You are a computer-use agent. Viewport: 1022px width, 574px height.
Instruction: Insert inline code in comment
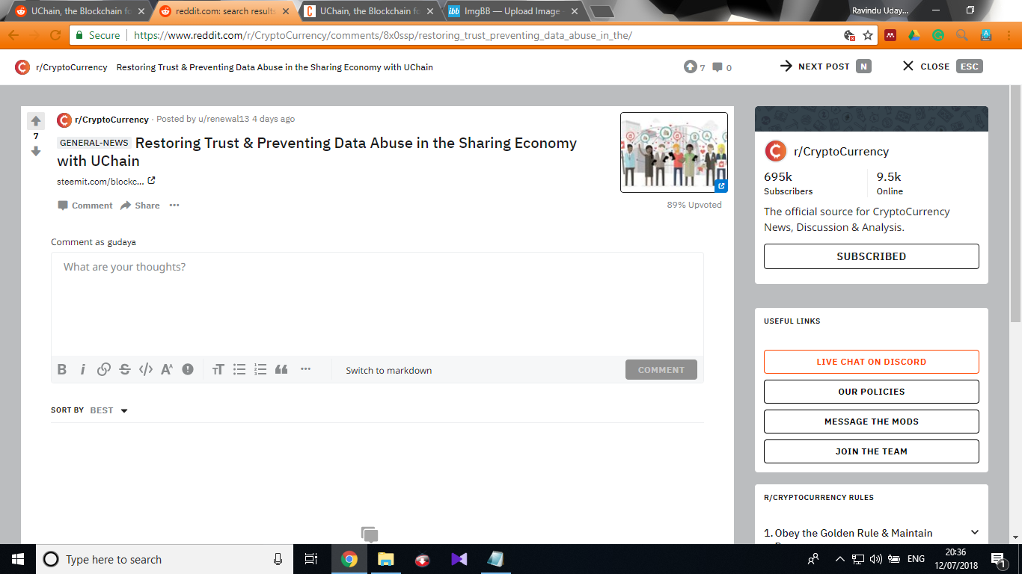(x=146, y=369)
